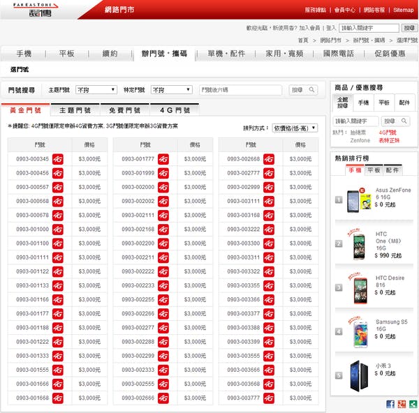Click 4G icon beside 0903-000456
The height and width of the screenshot is (413, 419).
[x=58, y=173]
